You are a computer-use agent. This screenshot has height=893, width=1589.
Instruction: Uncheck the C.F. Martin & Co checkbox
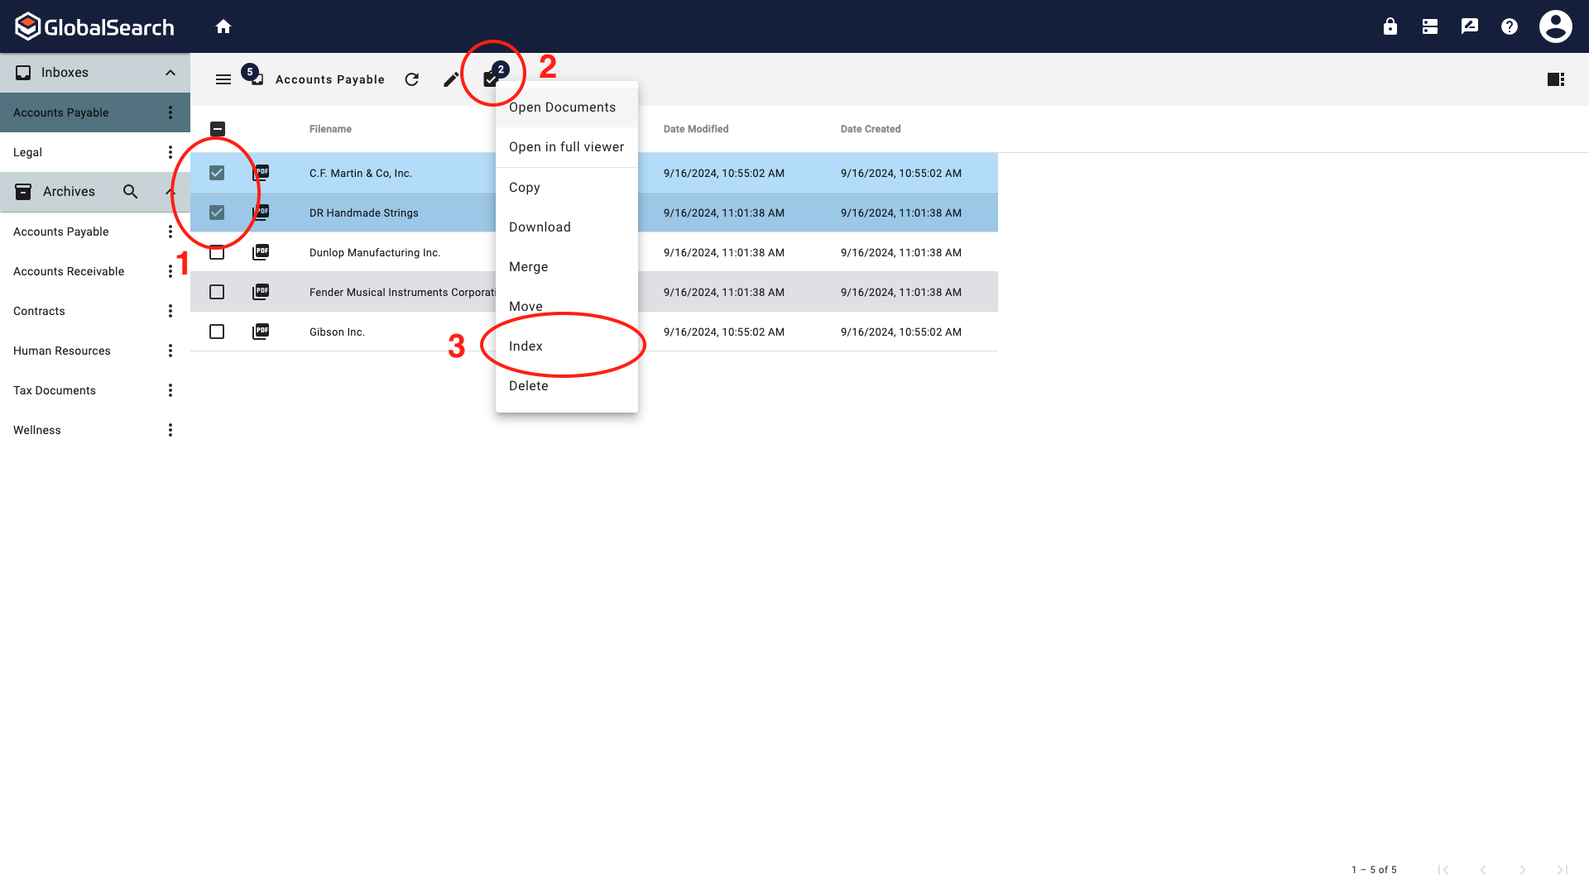(x=217, y=173)
